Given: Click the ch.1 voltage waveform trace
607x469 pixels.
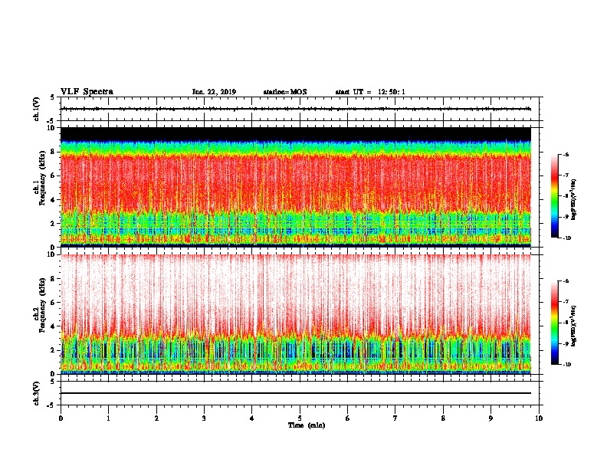Looking at the screenshot, I should coord(296,109).
